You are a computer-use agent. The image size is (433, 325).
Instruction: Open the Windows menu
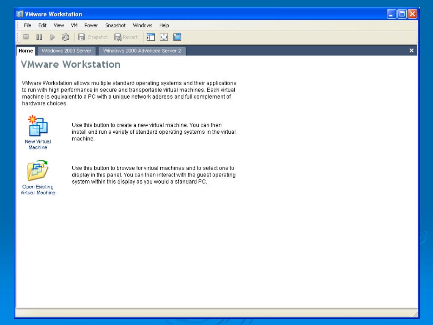coord(143,25)
